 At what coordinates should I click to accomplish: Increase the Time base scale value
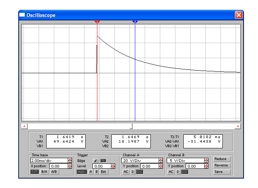[70, 159]
